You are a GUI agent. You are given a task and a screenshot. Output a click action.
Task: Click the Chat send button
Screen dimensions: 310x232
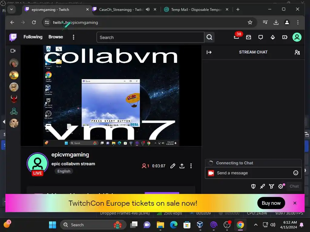(x=294, y=186)
